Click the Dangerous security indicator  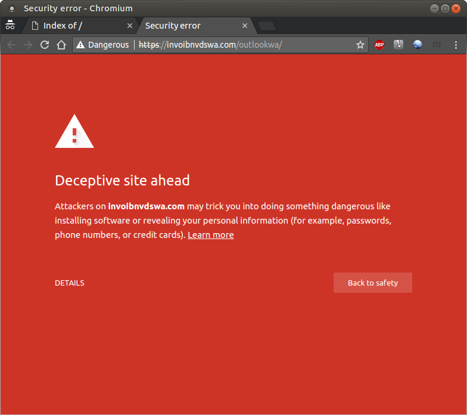pos(102,45)
